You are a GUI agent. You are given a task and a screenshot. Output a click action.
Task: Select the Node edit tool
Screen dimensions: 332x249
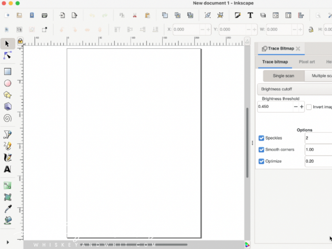[x=7, y=55]
